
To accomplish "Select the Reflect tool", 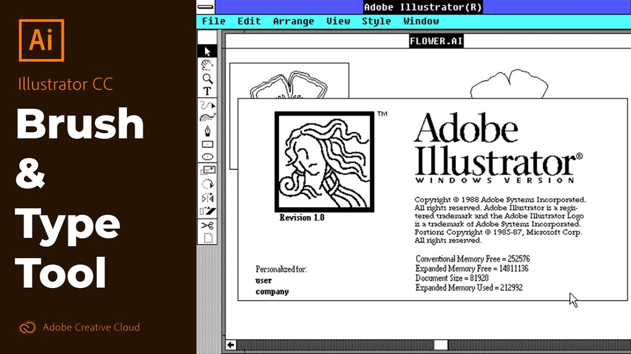I will (207, 198).
